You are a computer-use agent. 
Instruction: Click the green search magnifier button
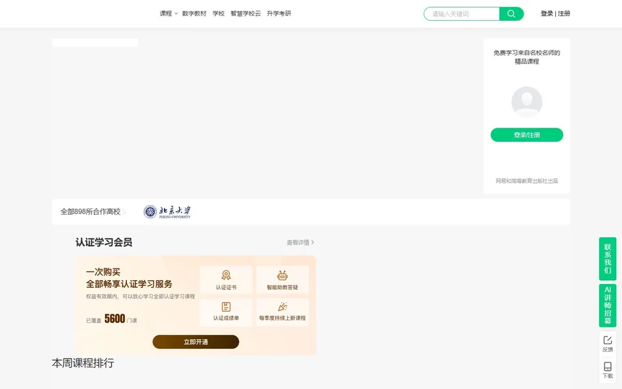(x=511, y=14)
